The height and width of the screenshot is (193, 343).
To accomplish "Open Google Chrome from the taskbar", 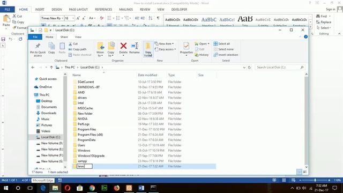I will coord(92,188).
